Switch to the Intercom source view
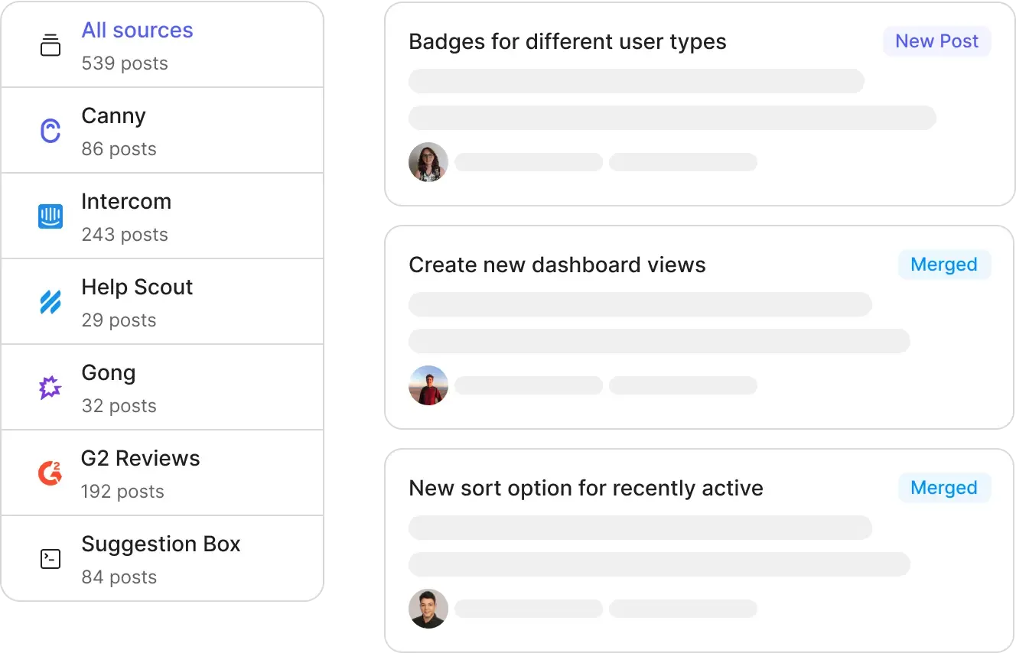1016x653 pixels. [x=126, y=201]
